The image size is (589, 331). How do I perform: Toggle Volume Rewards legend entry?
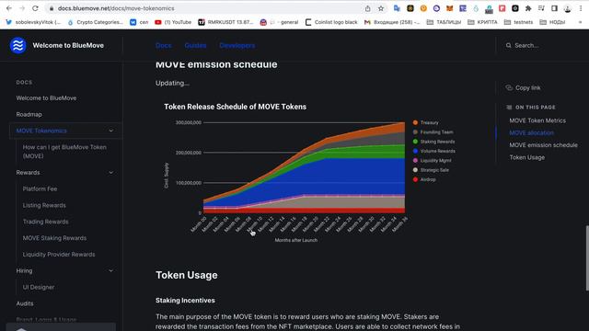[x=433, y=151]
